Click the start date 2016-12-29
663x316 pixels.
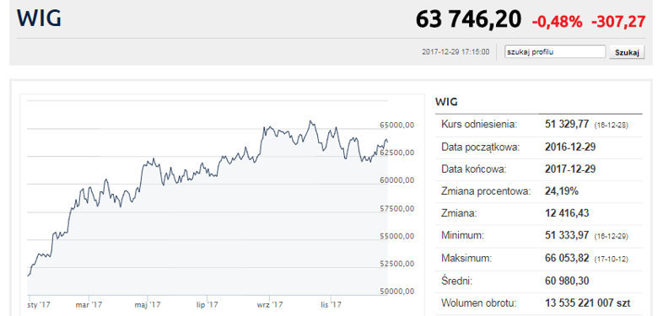pos(570,147)
